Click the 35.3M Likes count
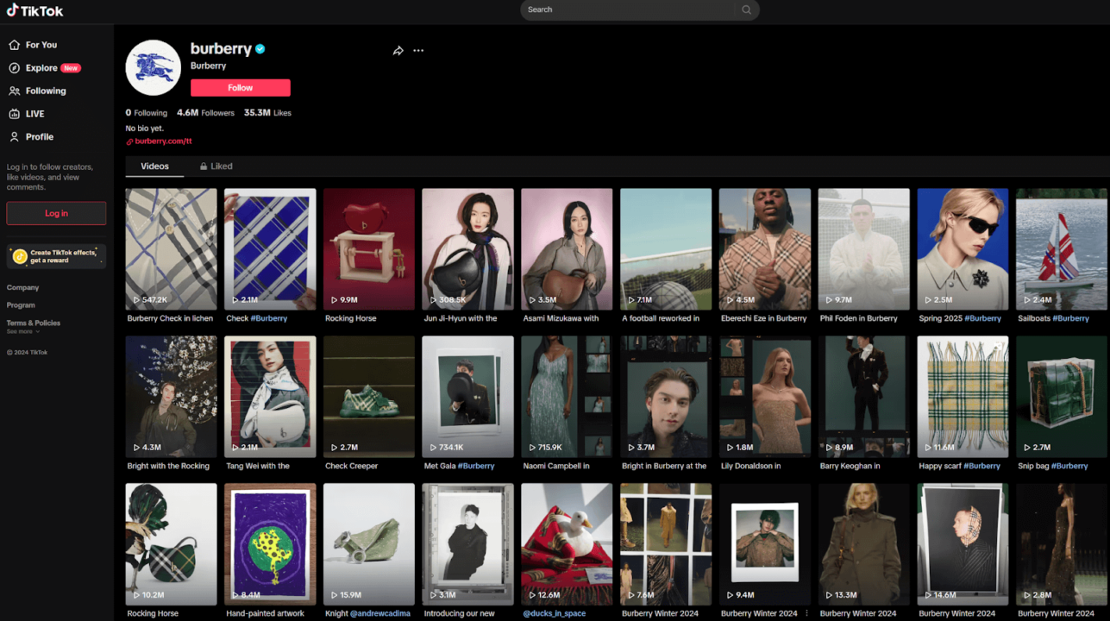The height and width of the screenshot is (621, 1110). [267, 113]
